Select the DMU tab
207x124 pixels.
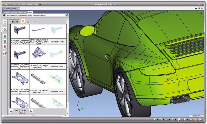click(x=30, y=12)
